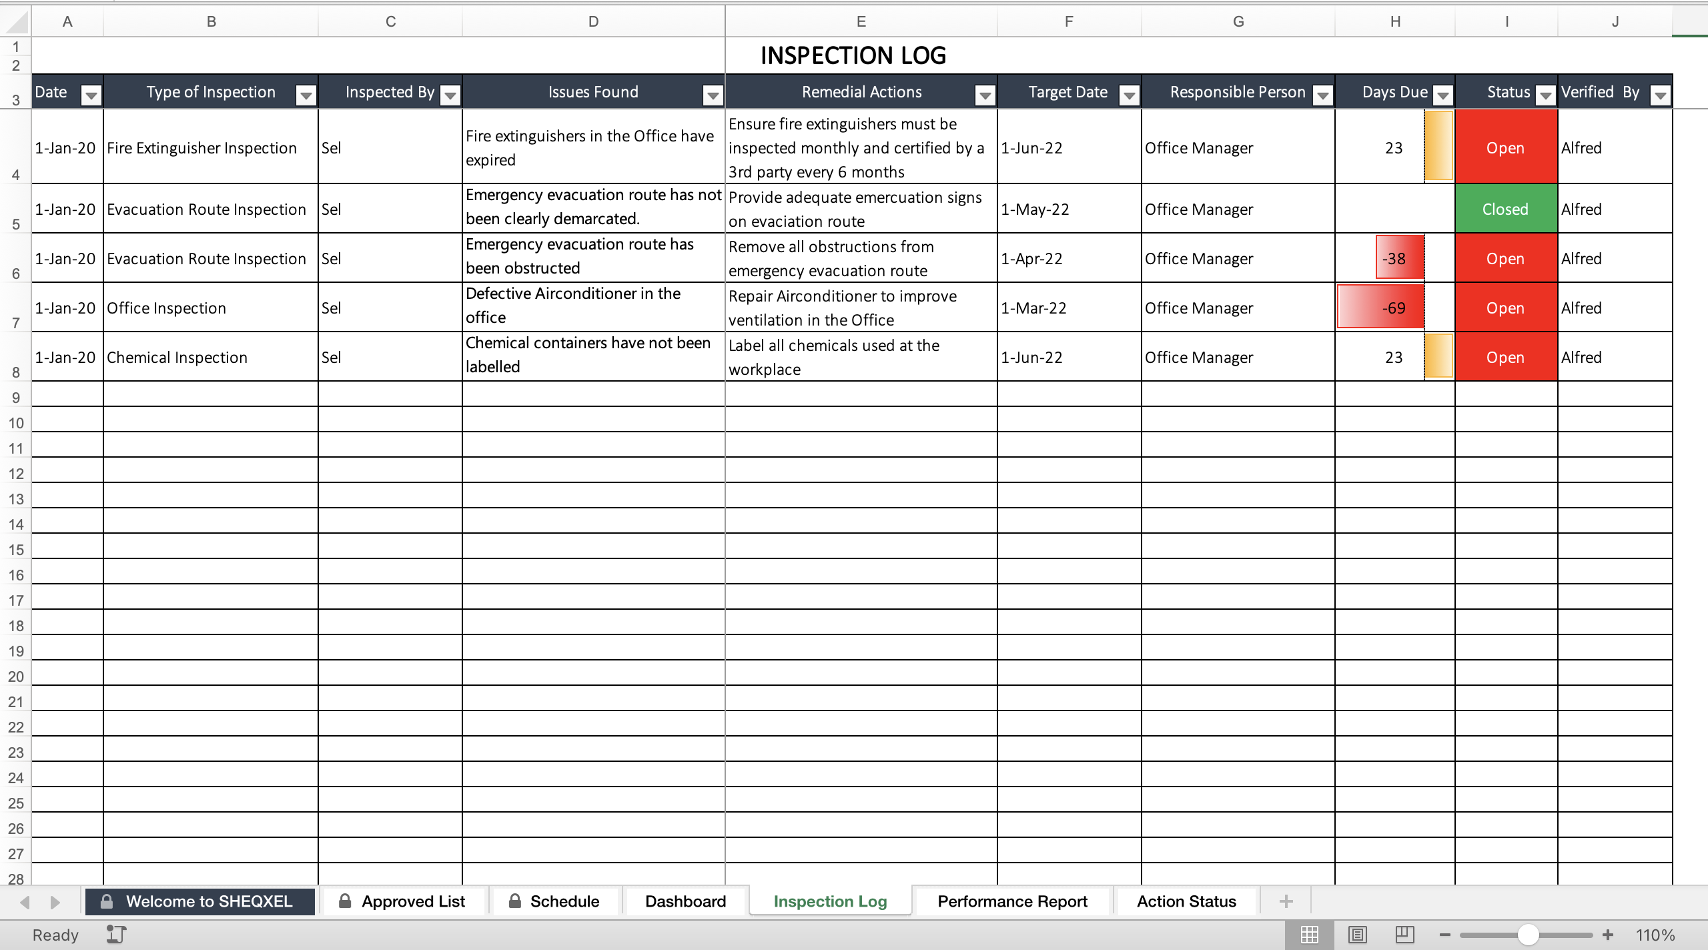Select Office Manager cell in row 5

click(x=1238, y=209)
